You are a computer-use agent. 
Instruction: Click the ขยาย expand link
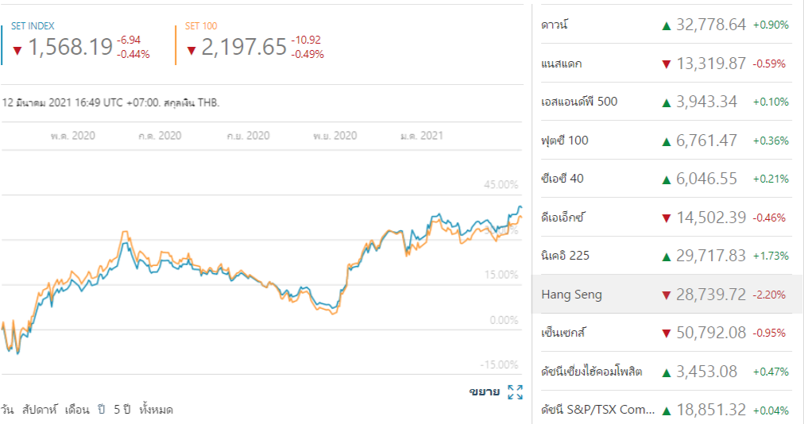[x=484, y=391]
